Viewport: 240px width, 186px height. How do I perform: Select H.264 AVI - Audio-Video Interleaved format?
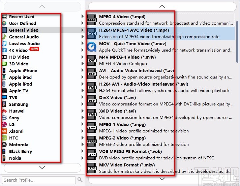coord(160,87)
